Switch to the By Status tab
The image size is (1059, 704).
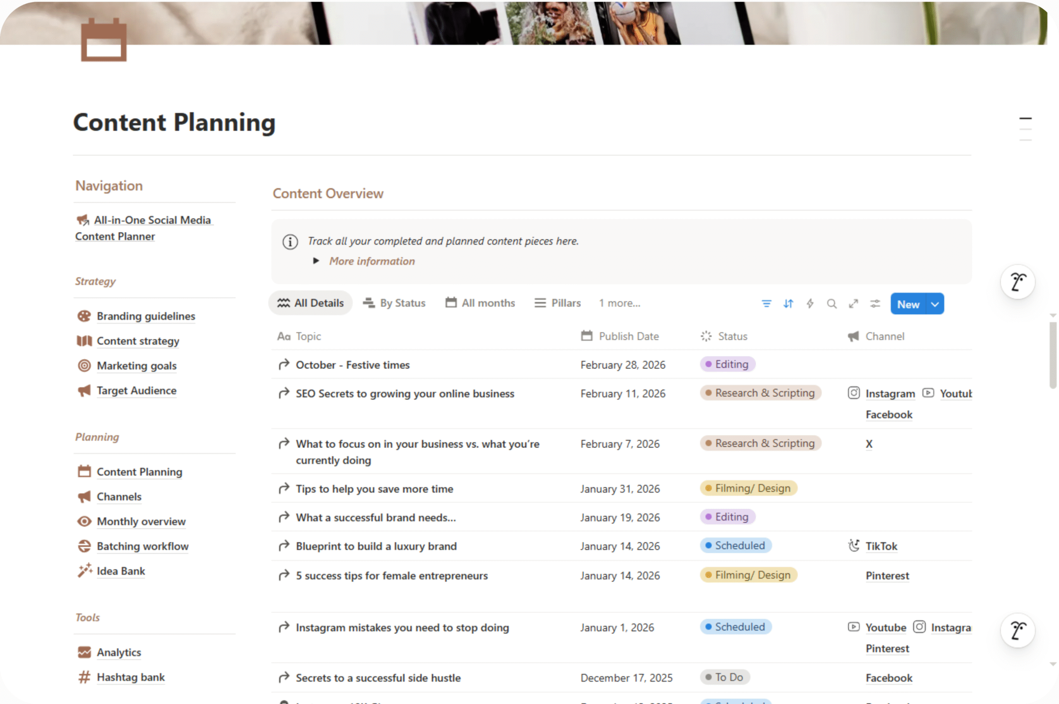394,303
